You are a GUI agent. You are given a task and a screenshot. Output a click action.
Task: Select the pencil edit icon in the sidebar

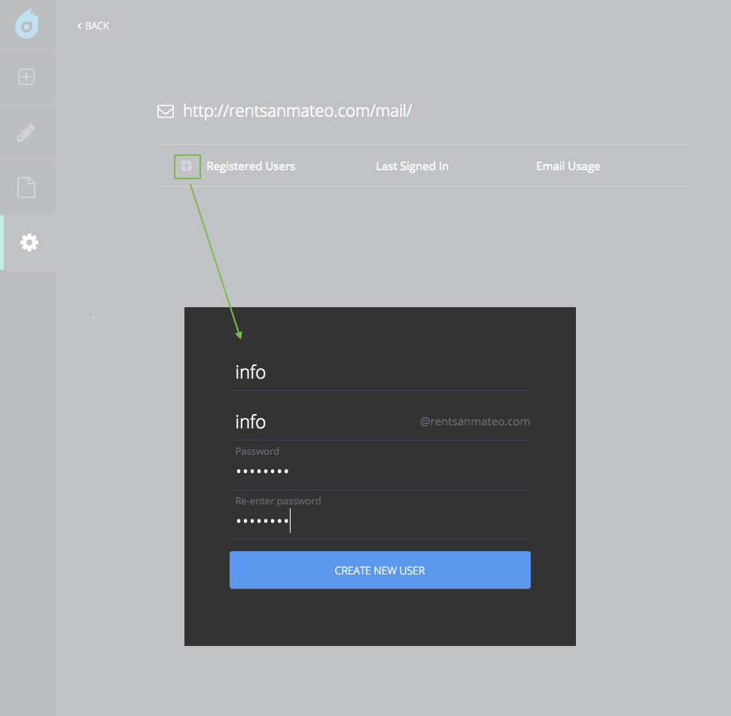point(27,133)
